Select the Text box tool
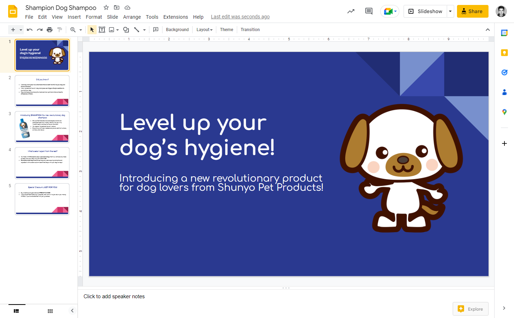 pyautogui.click(x=102, y=30)
